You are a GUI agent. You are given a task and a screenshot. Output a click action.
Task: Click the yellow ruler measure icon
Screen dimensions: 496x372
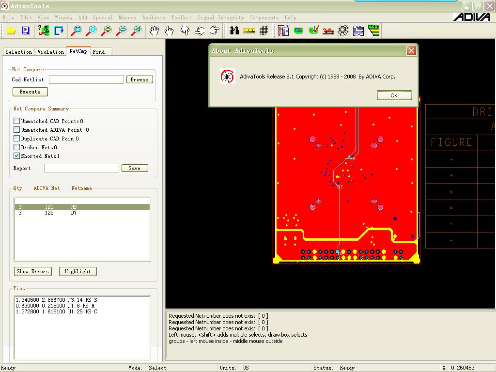coord(249,31)
